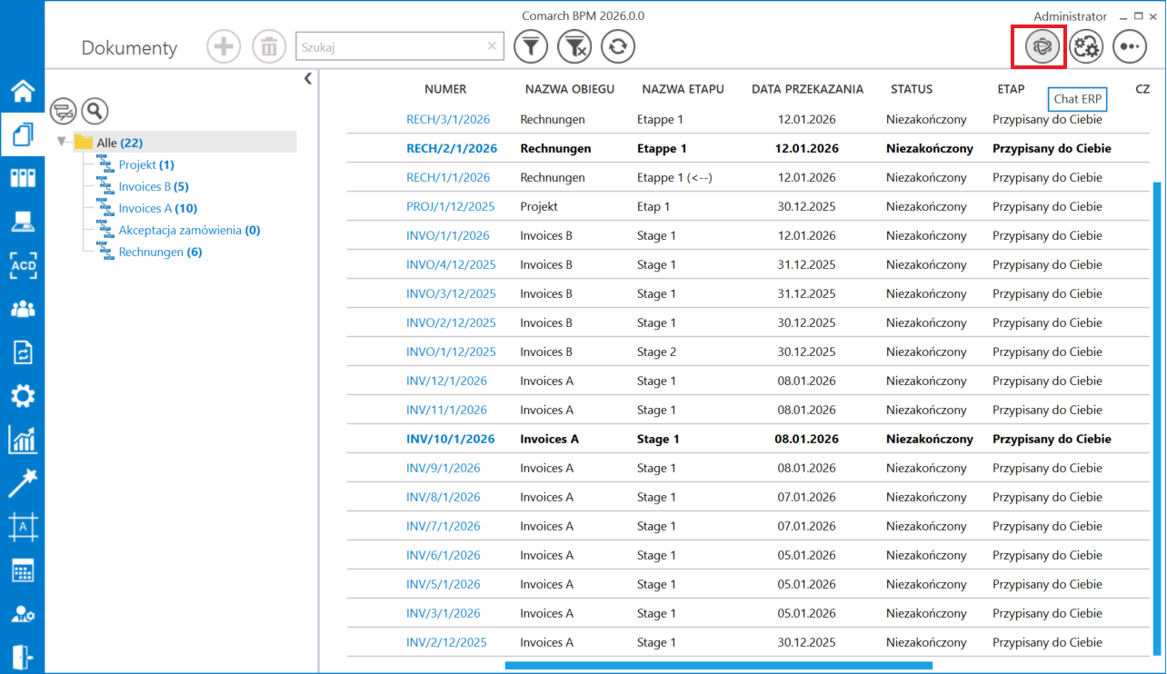The width and height of the screenshot is (1167, 674).
Task: Open the Home sidebar icon
Action: point(23,91)
